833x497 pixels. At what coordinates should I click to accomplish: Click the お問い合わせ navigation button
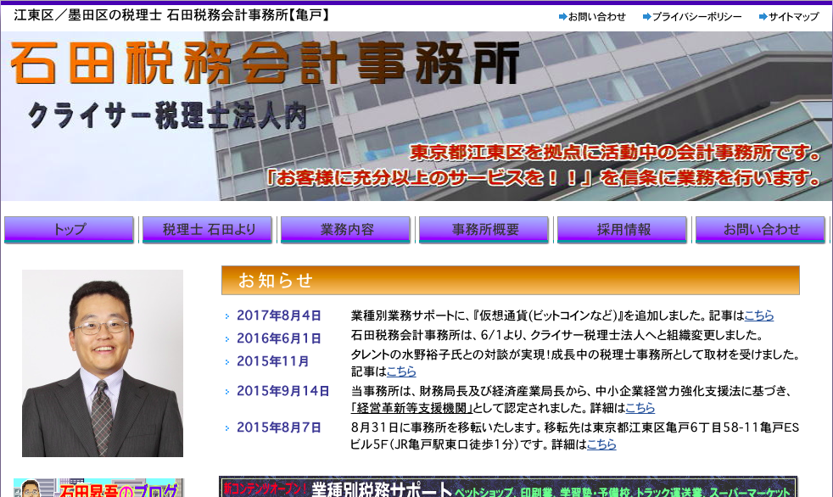(760, 229)
